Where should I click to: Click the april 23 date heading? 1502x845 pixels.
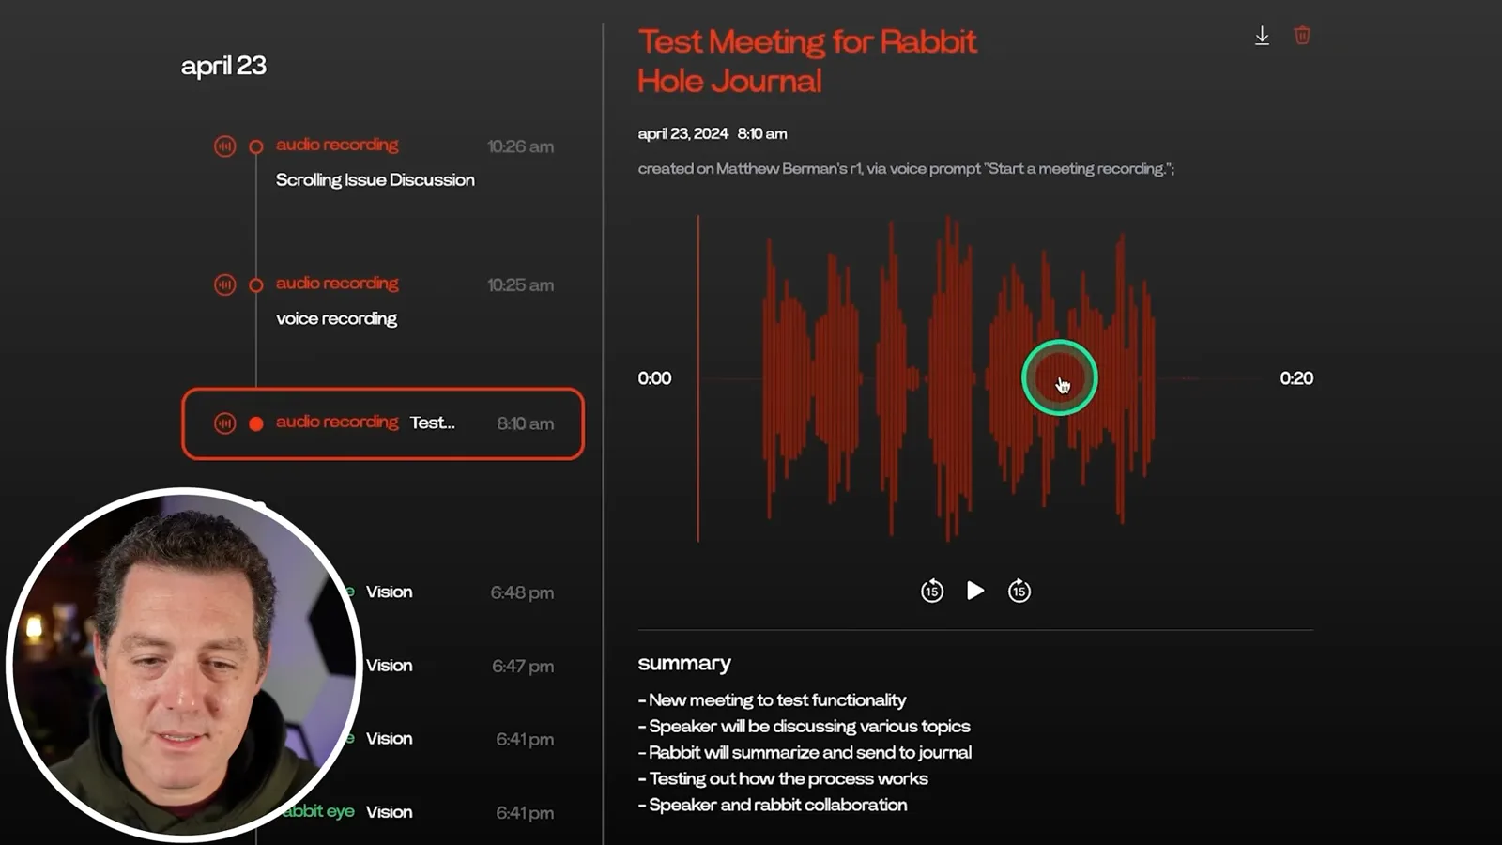click(x=223, y=66)
